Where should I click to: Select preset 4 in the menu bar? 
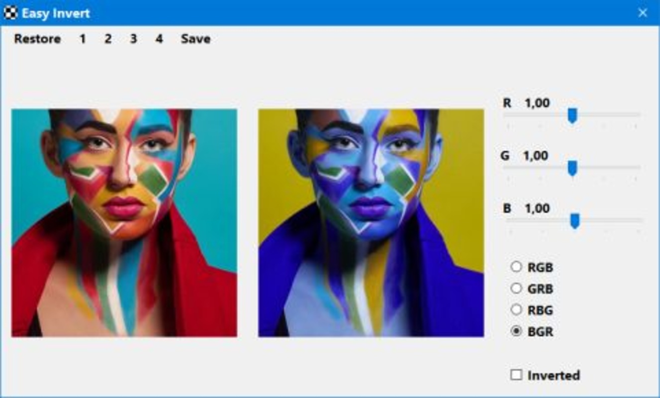(159, 39)
